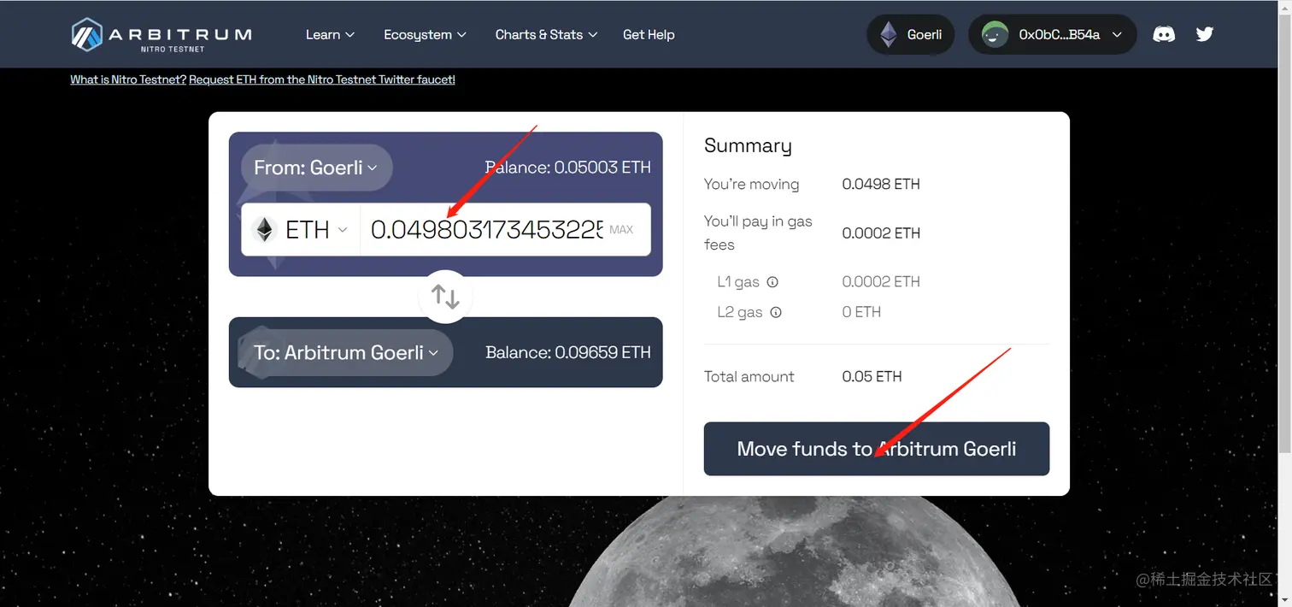
Task: Open the To: Arbitrum Goerli dropdown
Action: pyautogui.click(x=347, y=352)
